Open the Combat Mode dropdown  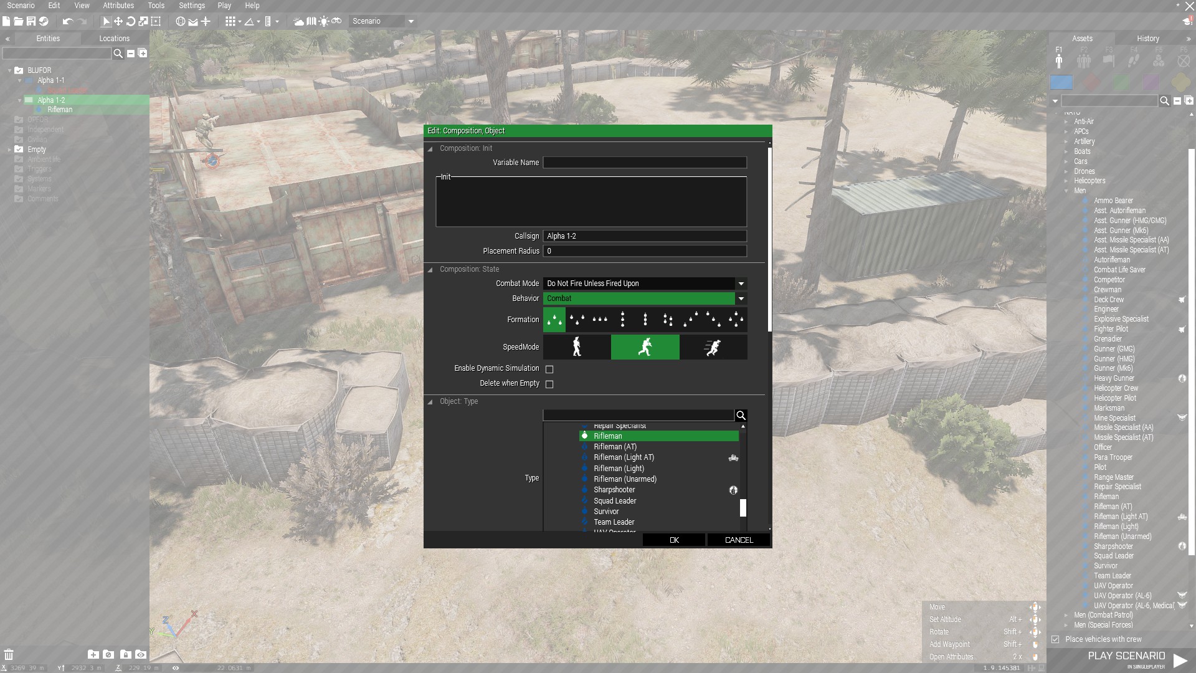[x=741, y=284]
